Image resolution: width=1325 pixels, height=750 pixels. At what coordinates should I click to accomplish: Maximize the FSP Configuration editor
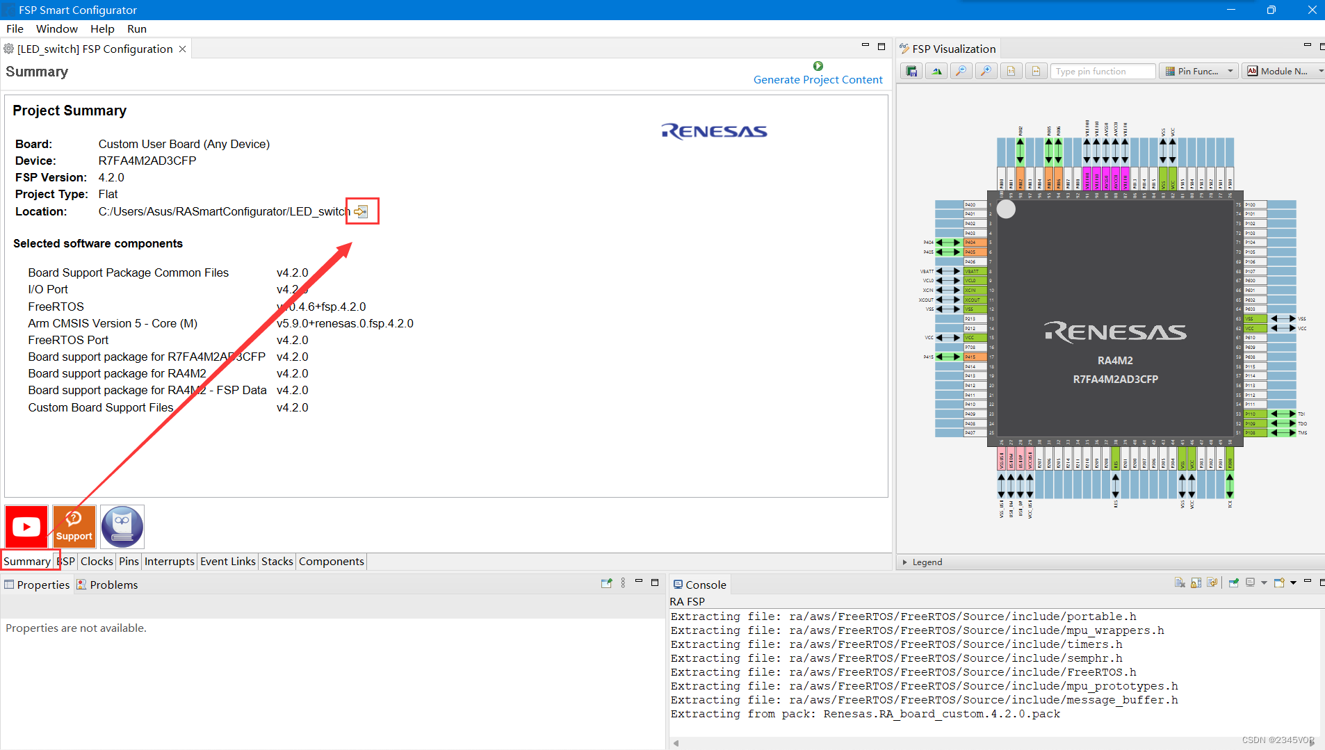pyautogui.click(x=881, y=47)
